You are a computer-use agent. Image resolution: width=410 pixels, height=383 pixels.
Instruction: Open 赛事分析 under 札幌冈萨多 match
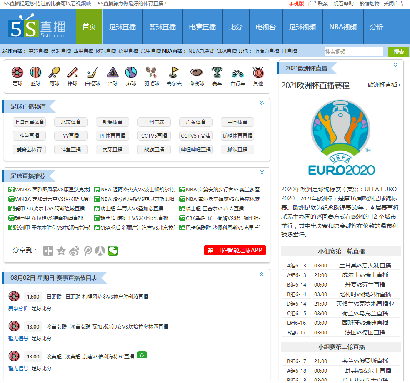(18, 309)
